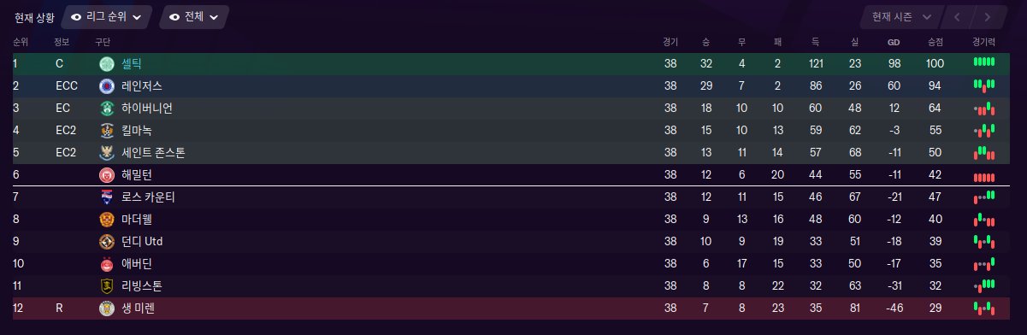Screen dimensions: 1027x335
Task: Click the Kilmarnock club badge
Action: point(106,131)
